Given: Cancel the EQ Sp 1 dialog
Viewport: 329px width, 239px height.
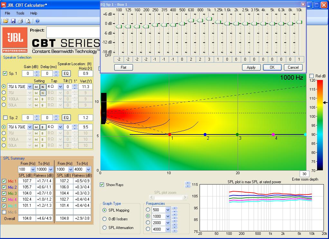Looking at the screenshot, I should pyautogui.click(x=293, y=67).
